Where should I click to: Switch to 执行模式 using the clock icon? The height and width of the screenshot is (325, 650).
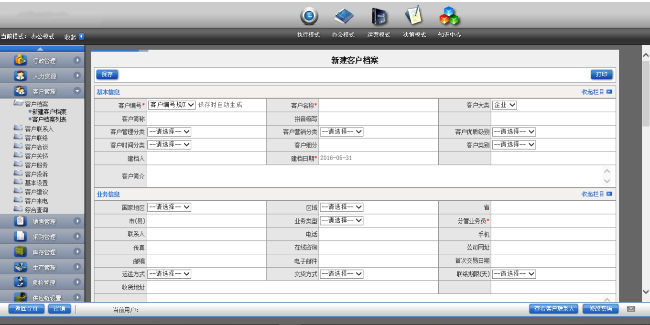(308, 17)
